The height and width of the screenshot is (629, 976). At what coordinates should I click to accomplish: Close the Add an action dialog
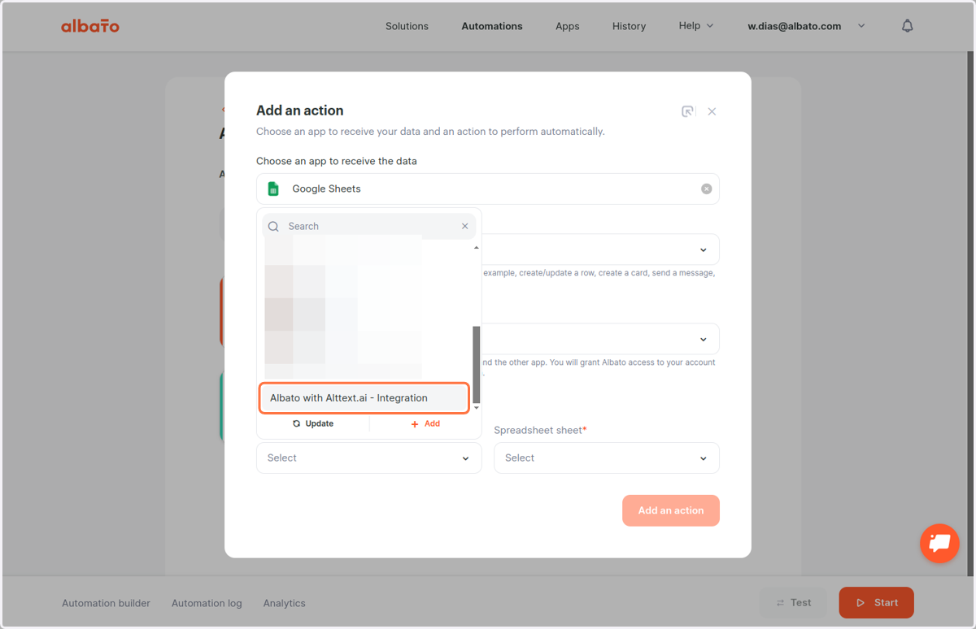click(x=712, y=111)
